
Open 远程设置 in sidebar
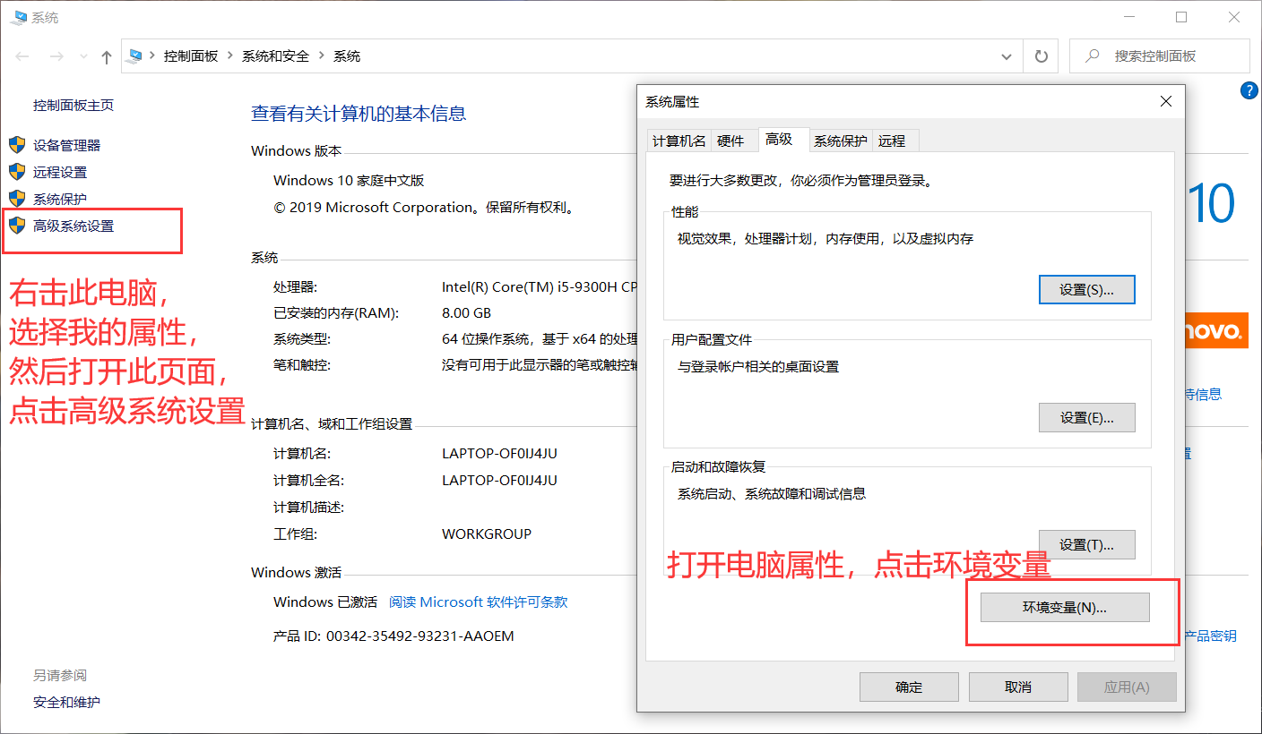(60, 172)
